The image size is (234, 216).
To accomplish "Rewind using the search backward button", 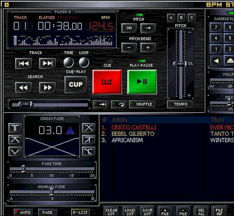I will pos(24,87).
